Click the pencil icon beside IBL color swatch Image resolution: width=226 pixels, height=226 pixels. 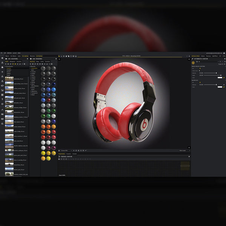pyautogui.click(x=224, y=78)
